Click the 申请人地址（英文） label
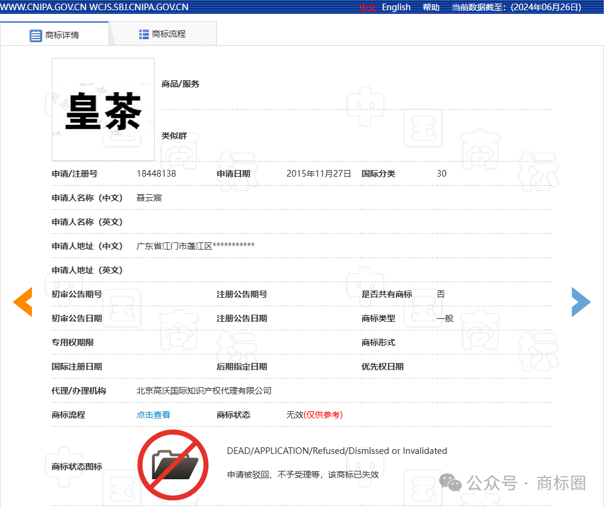605x507 pixels. tap(87, 270)
